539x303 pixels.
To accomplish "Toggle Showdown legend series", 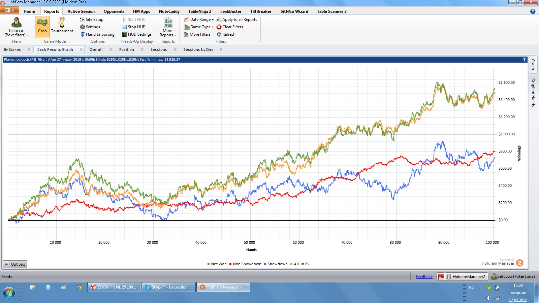I will (276, 264).
